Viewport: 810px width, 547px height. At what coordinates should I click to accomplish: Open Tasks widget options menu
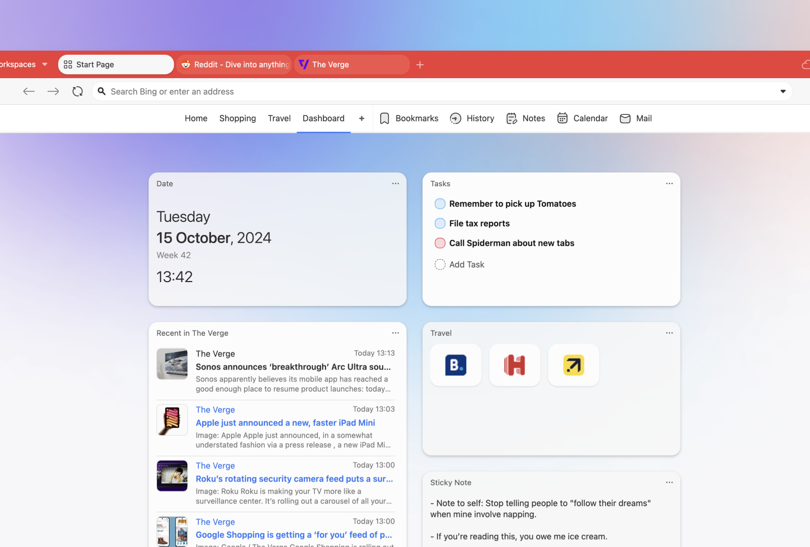pyautogui.click(x=669, y=183)
